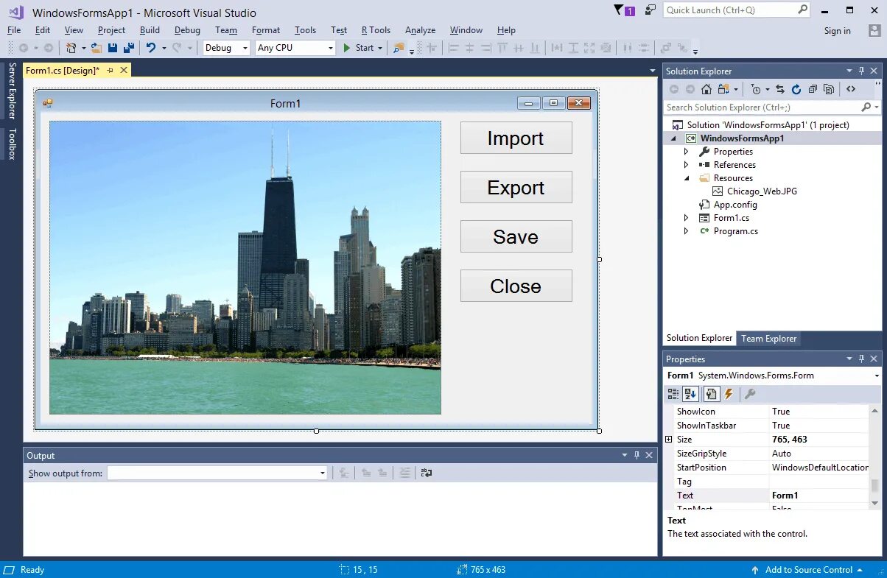Collapse the Resources folder
Screen dimensions: 887x578
[686, 178]
